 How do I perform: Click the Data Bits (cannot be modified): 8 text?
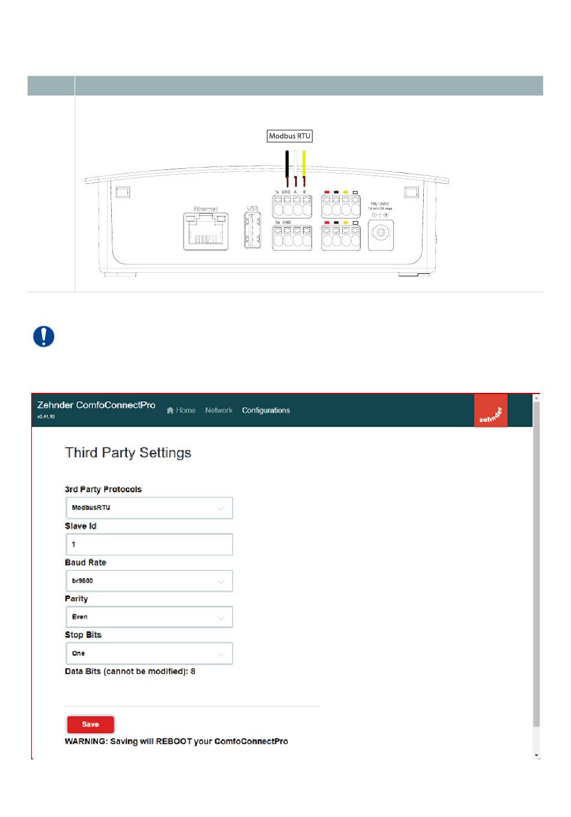[130, 671]
